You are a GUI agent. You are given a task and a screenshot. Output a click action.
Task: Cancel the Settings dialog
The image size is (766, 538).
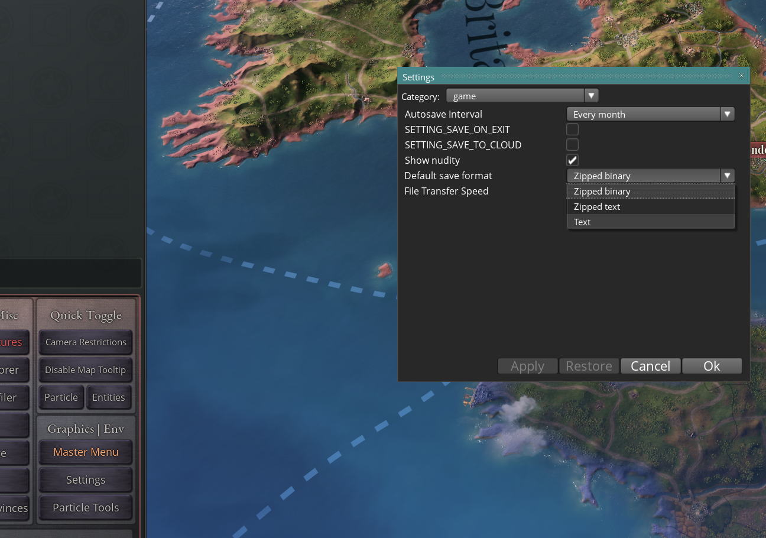point(650,366)
